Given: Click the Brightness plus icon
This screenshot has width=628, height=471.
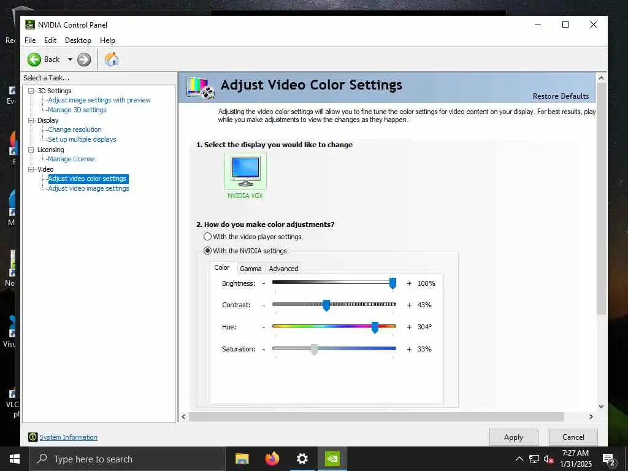Looking at the screenshot, I should point(409,283).
